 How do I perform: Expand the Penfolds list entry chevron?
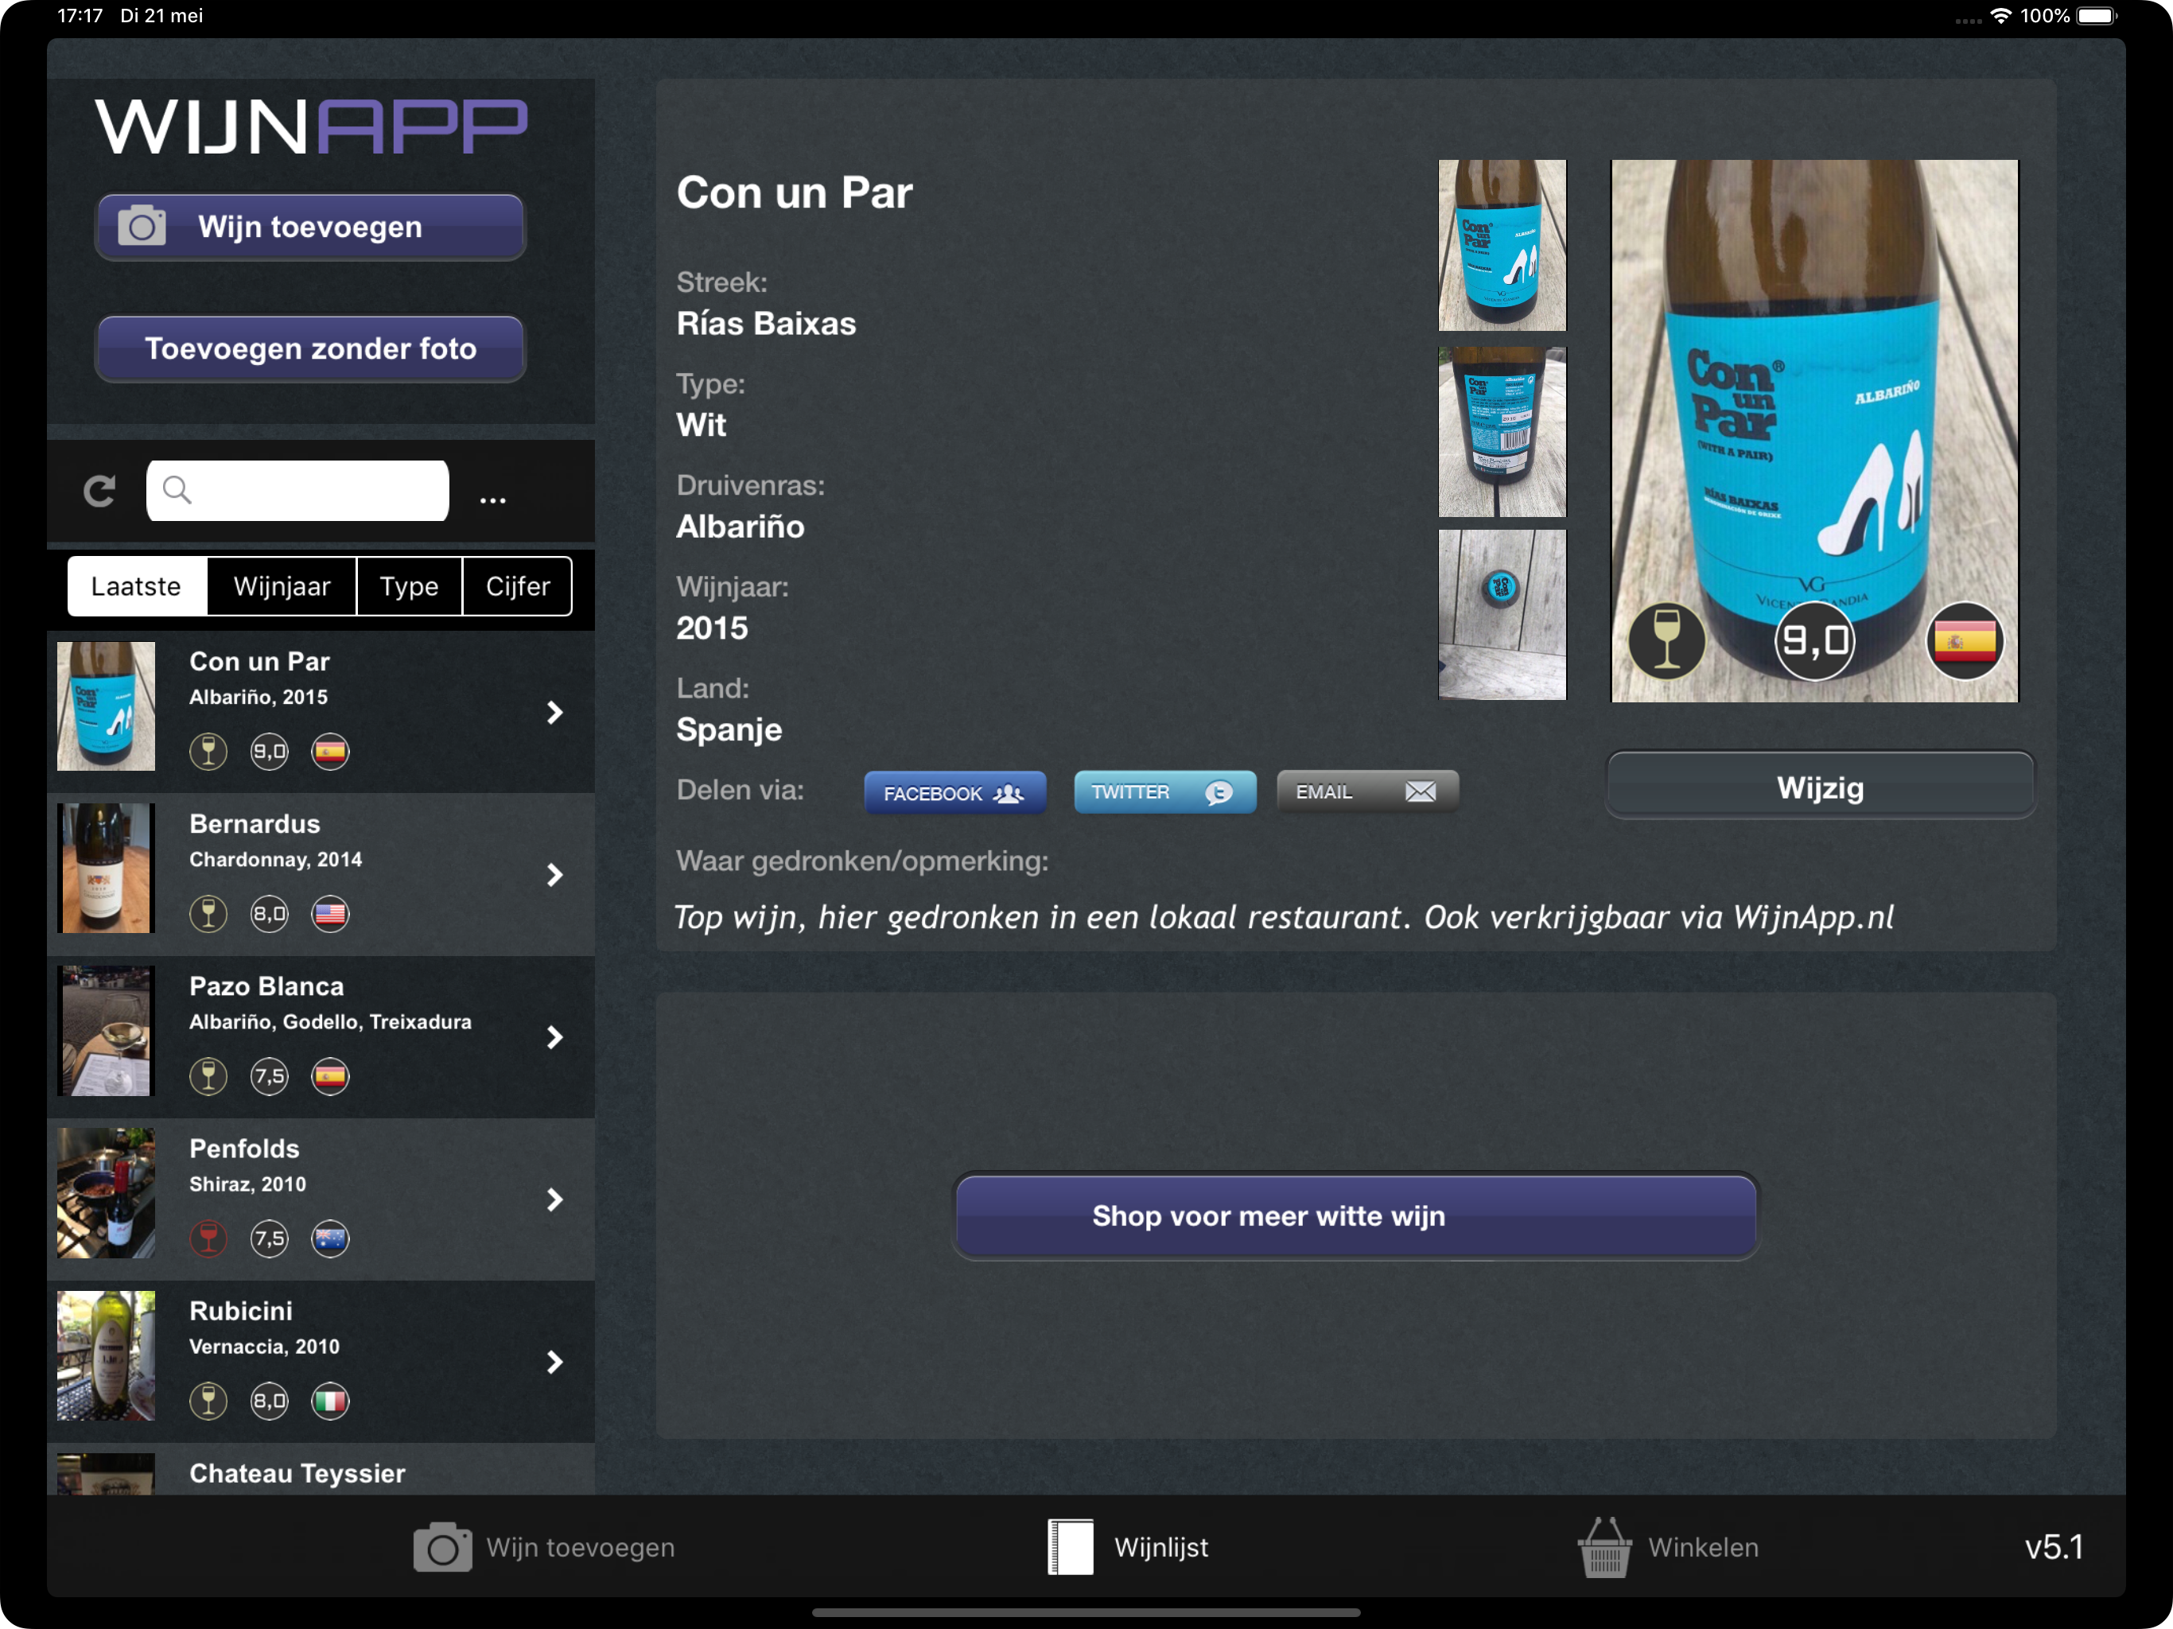point(555,1199)
